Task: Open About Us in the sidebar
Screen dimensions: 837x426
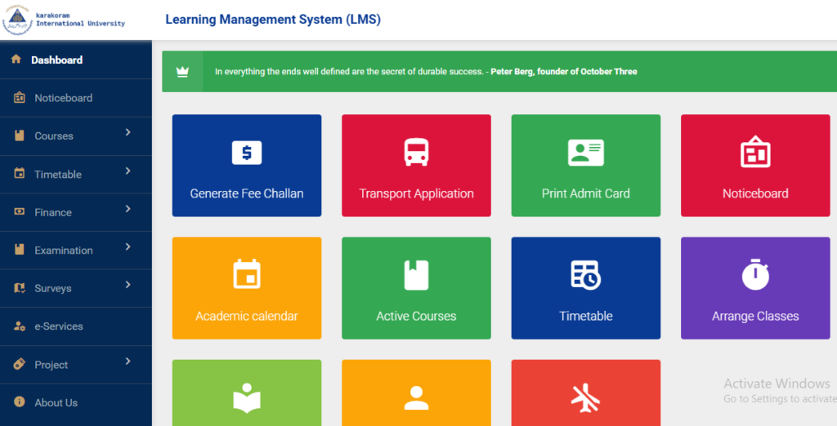Action: [76, 402]
